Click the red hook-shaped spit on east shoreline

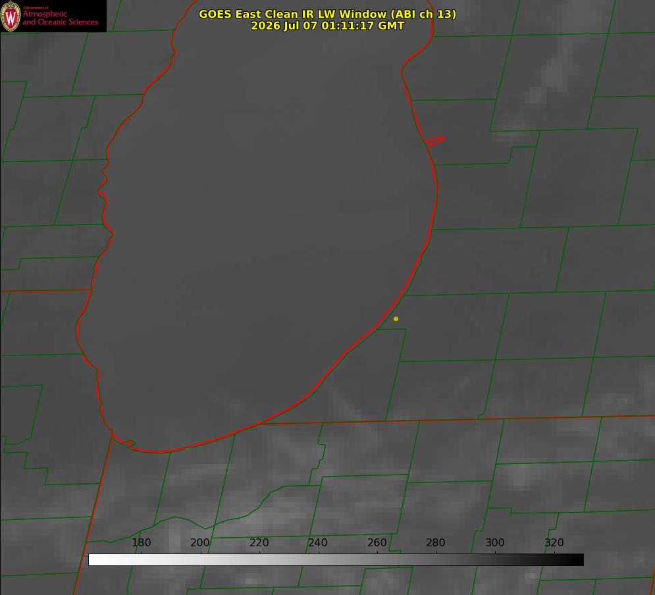434,141
